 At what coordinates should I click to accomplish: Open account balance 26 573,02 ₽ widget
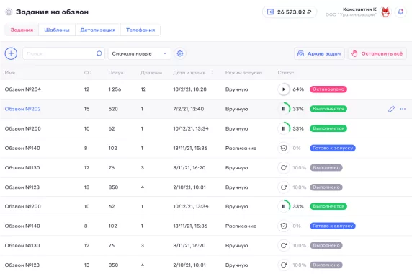tap(290, 12)
